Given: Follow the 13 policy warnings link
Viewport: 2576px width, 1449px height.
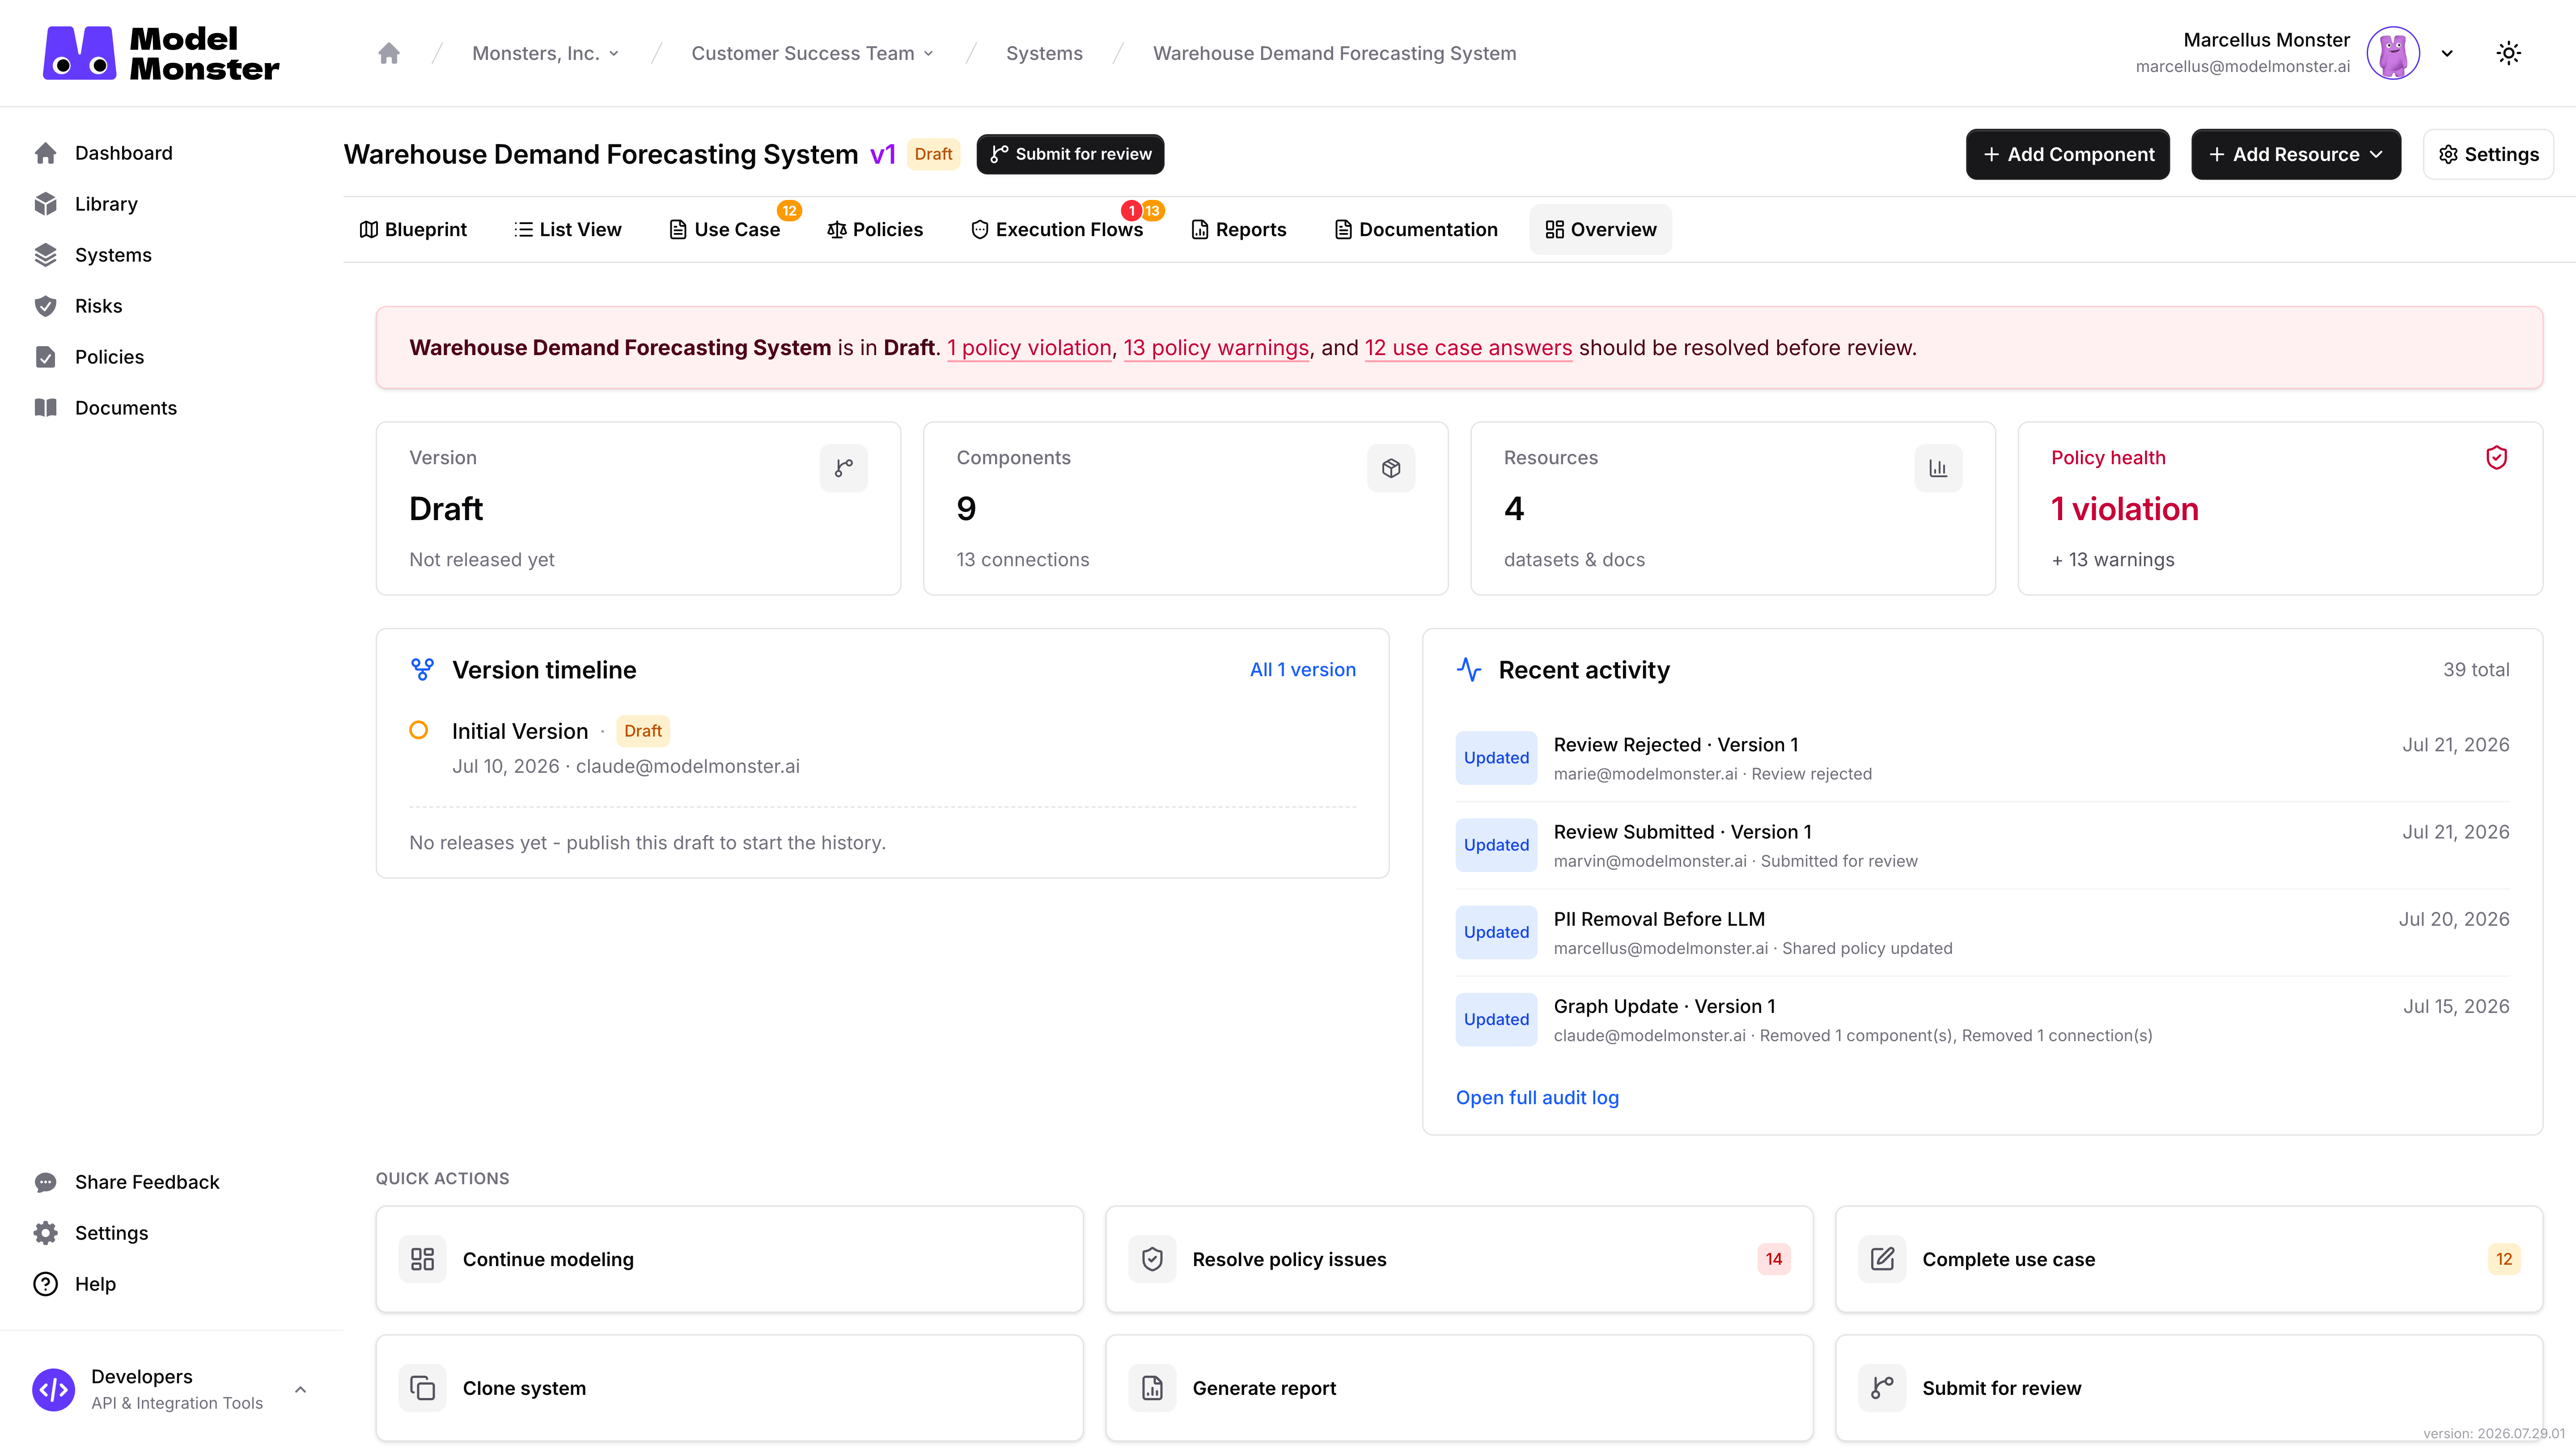Looking at the screenshot, I should coord(1216,347).
